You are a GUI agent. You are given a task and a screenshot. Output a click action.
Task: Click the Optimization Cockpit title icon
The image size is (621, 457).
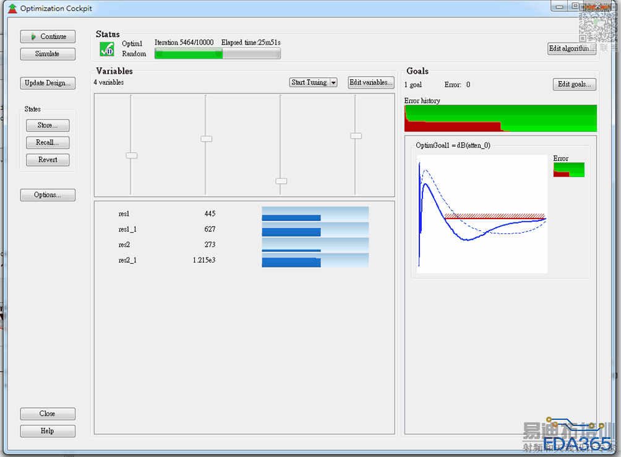(12, 8)
